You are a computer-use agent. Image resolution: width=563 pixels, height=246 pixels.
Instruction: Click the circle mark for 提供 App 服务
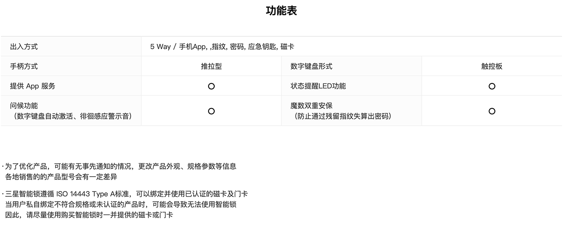coord(211,86)
